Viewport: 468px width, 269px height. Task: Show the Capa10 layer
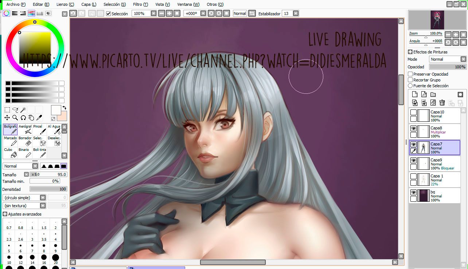(x=413, y=112)
